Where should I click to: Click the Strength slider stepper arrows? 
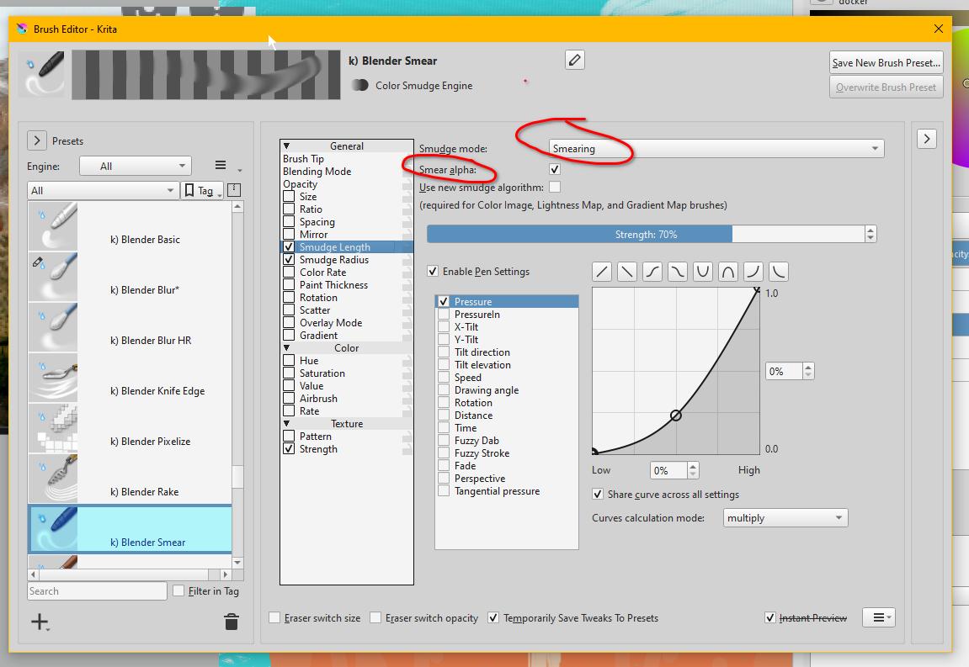tap(871, 234)
